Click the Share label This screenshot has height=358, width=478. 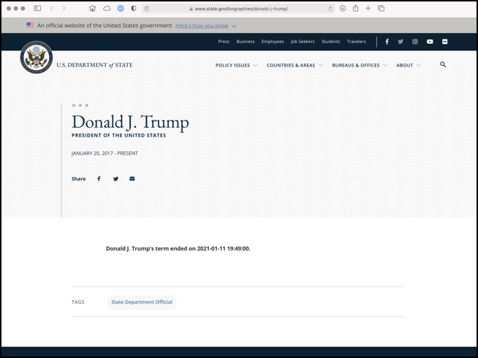tap(78, 179)
